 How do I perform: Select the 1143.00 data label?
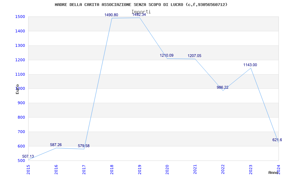pos(250,65)
